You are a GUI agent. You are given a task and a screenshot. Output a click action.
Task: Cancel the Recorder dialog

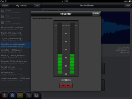click(x=96, y=14)
